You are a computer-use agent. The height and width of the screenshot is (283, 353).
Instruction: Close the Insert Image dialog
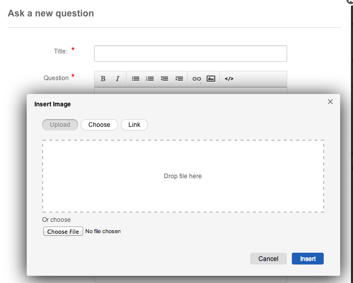tap(330, 102)
